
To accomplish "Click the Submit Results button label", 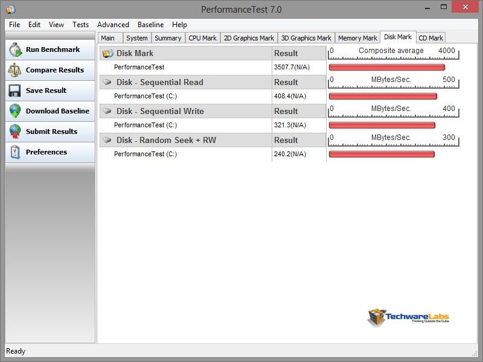I will point(51,132).
